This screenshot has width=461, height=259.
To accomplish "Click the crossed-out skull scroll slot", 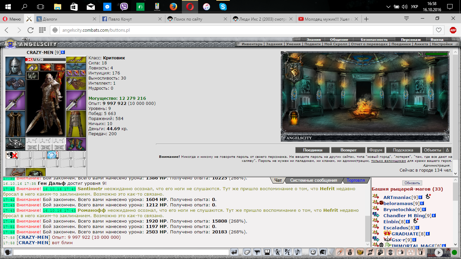I will (x=12, y=155).
